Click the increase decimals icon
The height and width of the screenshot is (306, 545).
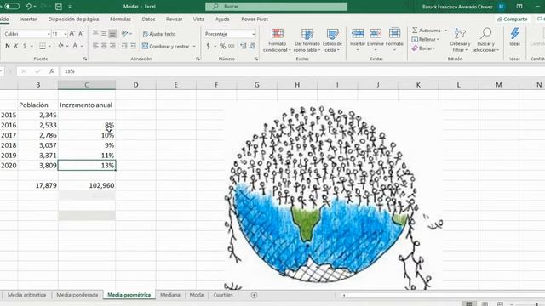244,46
